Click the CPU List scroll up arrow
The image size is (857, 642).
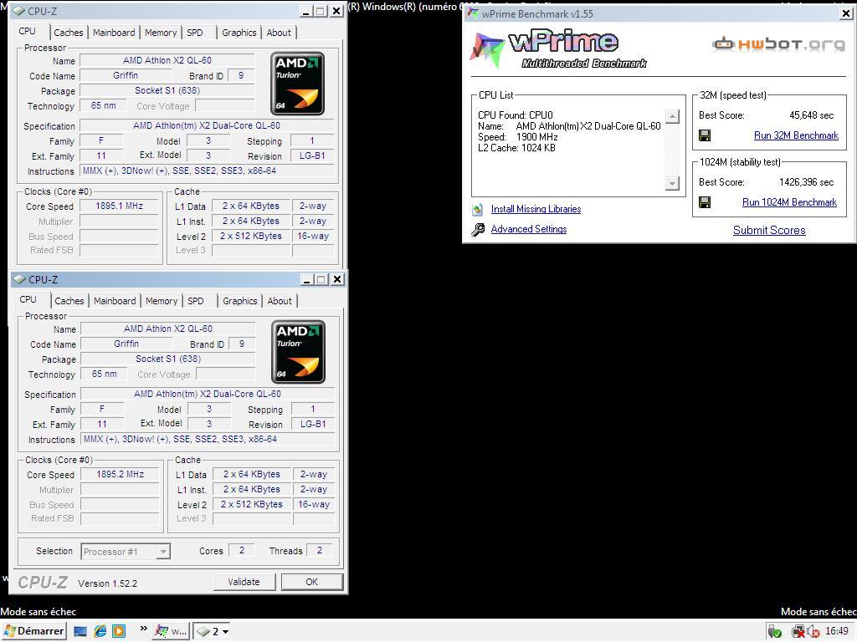673,116
